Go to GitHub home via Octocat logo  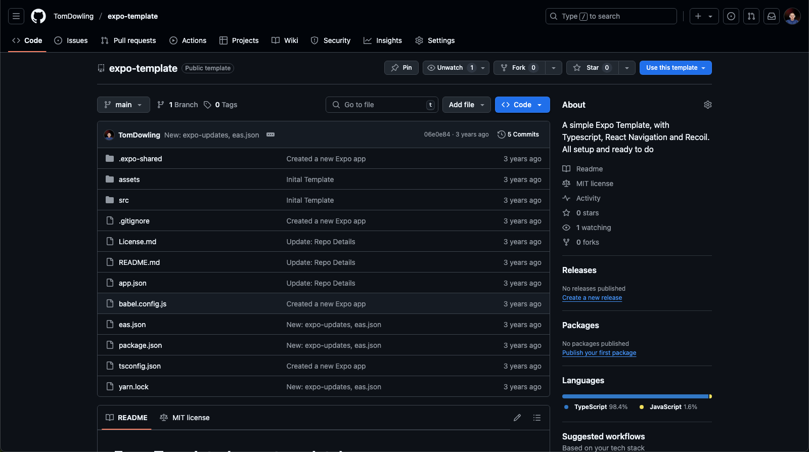tap(38, 16)
